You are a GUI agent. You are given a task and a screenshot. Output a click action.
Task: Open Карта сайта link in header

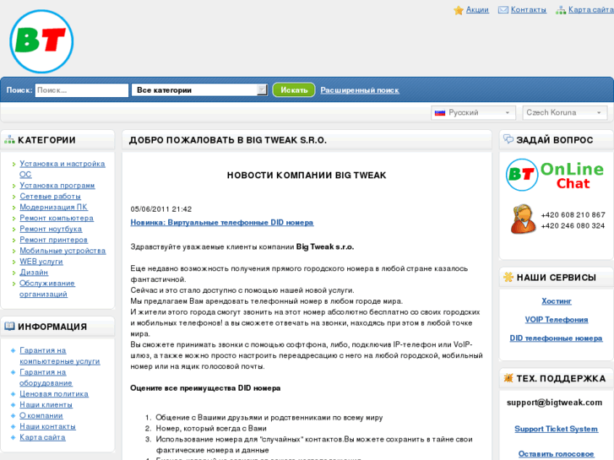coord(591,10)
